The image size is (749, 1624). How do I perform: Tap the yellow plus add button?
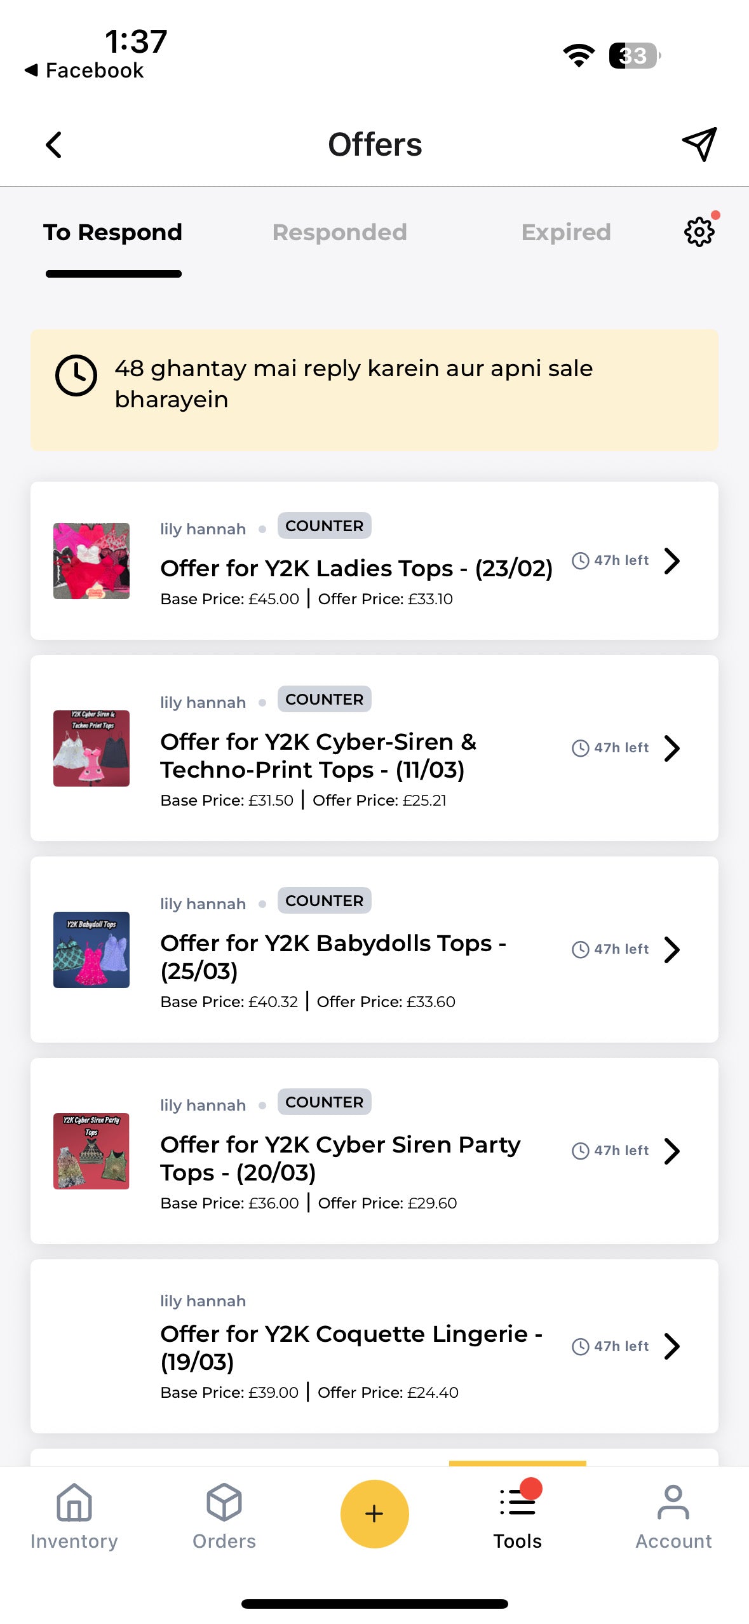click(375, 1513)
